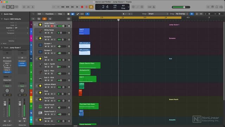
Task: Mute the White Noise track
Action: (x=46, y=33)
